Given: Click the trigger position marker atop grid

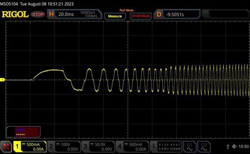Looking at the screenshot, I should [x=128, y=21].
